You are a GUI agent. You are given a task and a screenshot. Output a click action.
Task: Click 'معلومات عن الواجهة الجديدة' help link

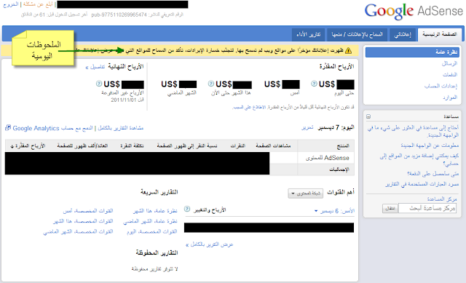[430, 146]
